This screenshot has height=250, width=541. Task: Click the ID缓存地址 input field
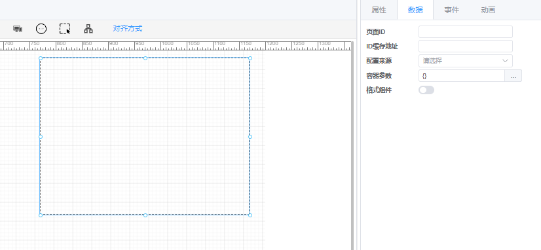pyautogui.click(x=466, y=46)
